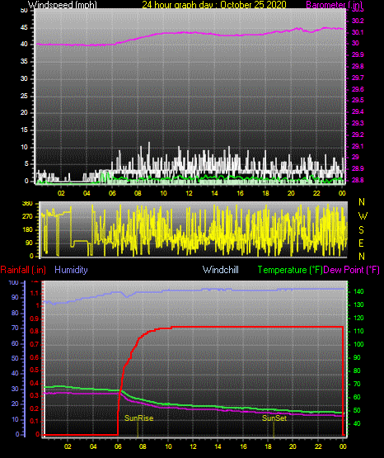Viewport: 384px width, 458px height.
Task: Click the '45' windspeed axis value
Action: (24, 28)
